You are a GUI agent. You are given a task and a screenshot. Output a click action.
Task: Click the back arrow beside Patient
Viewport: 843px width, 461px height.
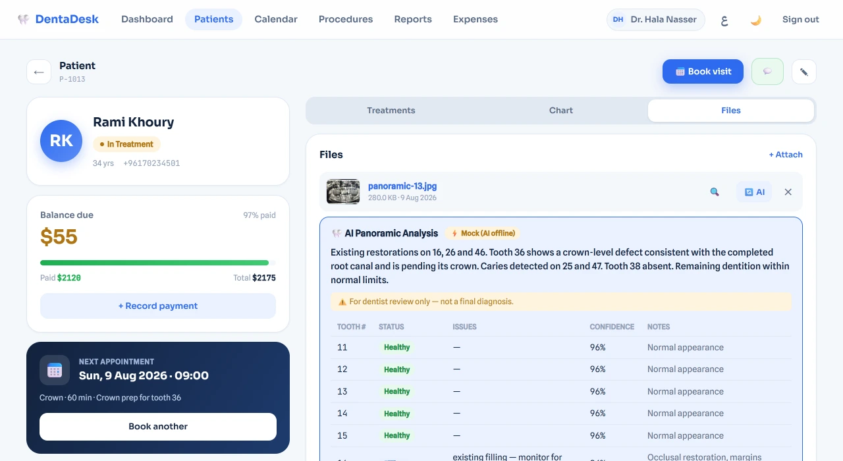click(39, 72)
